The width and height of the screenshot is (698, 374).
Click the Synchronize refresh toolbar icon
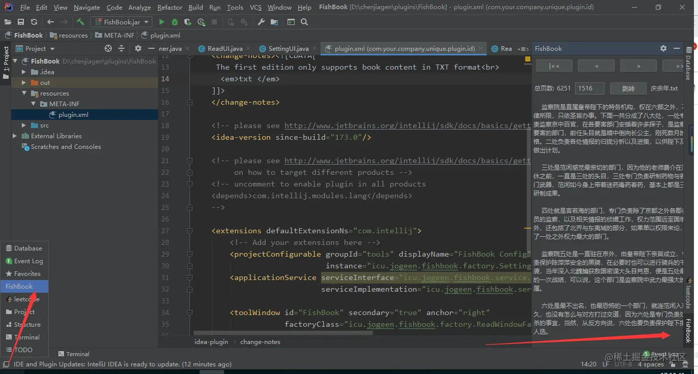(x=34, y=22)
